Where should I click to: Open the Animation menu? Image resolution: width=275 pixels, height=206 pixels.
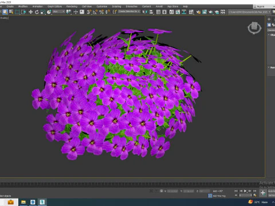pyautogui.click(x=38, y=6)
